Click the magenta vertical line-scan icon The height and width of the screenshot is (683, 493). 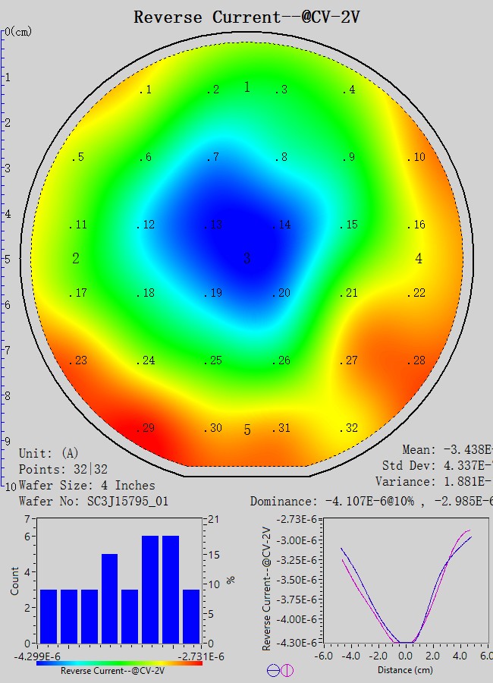[287, 670]
